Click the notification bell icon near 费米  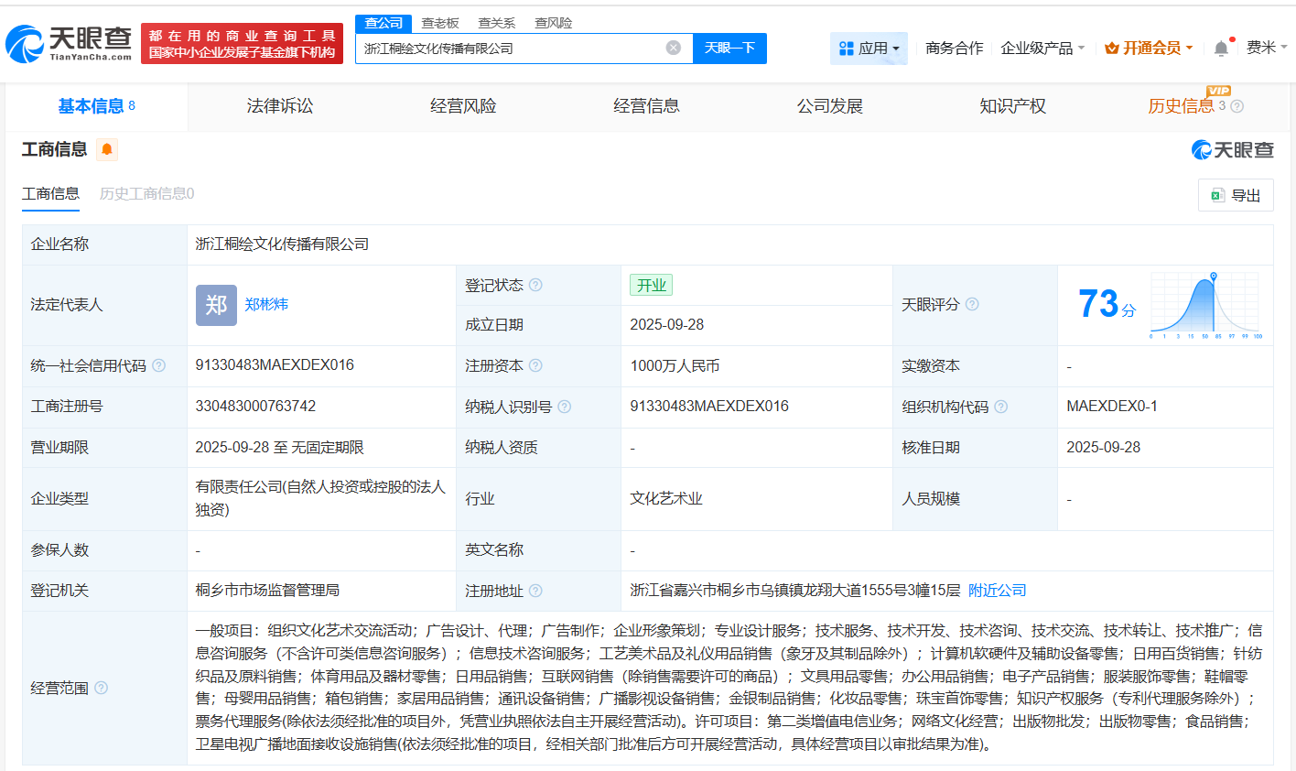coord(1220,48)
